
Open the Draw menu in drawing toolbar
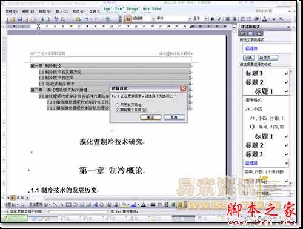tap(11, 205)
